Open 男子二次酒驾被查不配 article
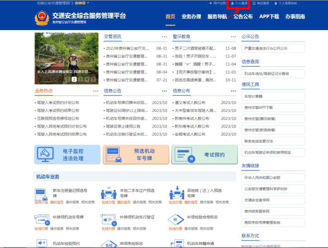Image resolution: width=328 pixels, height=248 pixels. pyautogui.click(x=195, y=49)
